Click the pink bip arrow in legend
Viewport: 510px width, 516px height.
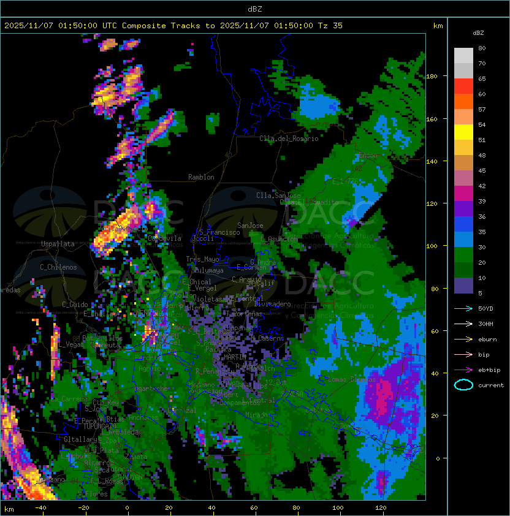coord(463,354)
